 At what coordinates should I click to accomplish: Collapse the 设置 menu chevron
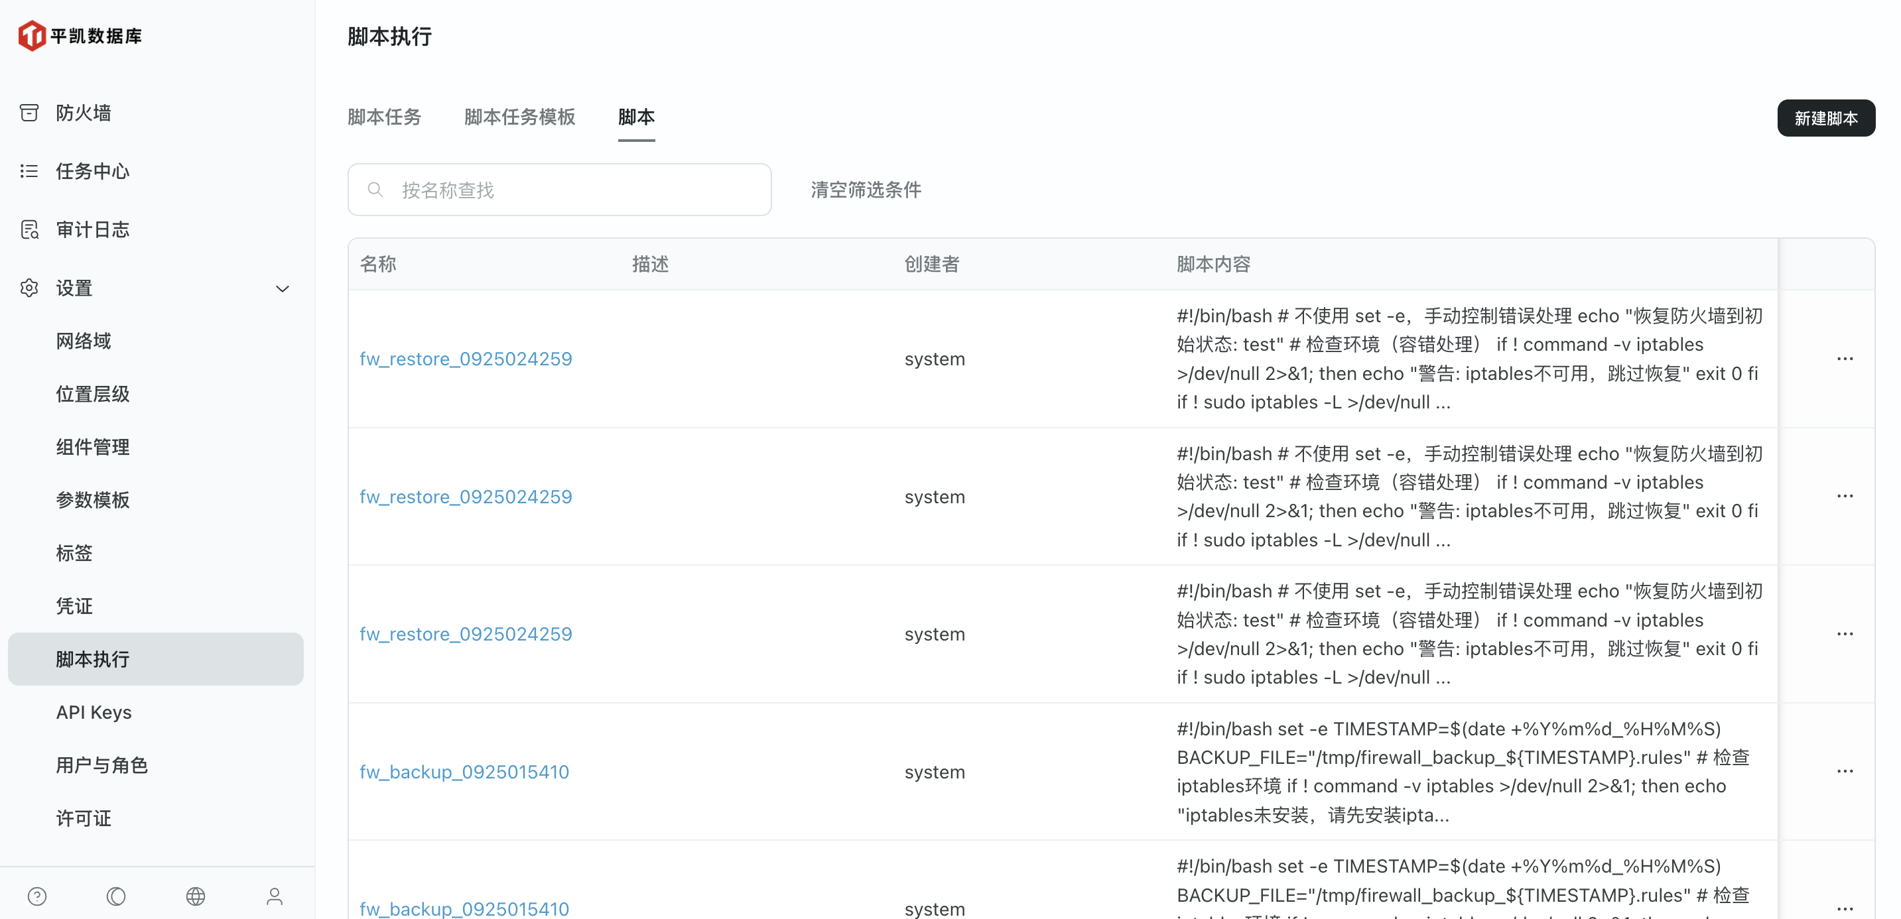tap(282, 288)
